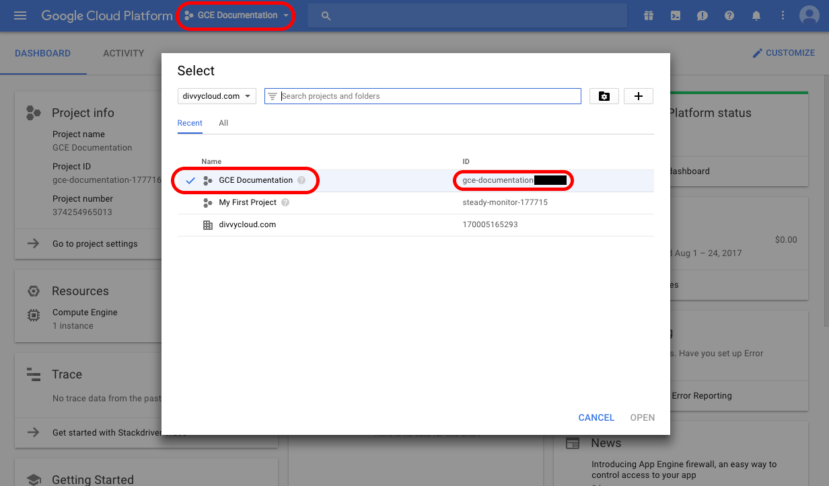Open the help question mark icon
Image resolution: width=829 pixels, height=486 pixels.
click(729, 15)
